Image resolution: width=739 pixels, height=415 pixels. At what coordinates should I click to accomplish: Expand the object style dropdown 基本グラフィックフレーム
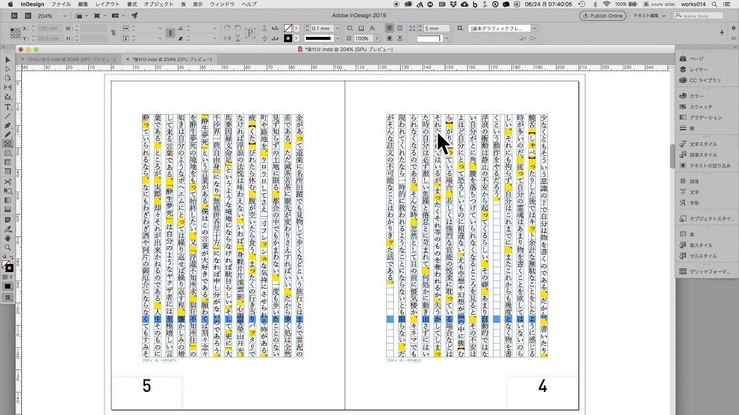pos(534,28)
